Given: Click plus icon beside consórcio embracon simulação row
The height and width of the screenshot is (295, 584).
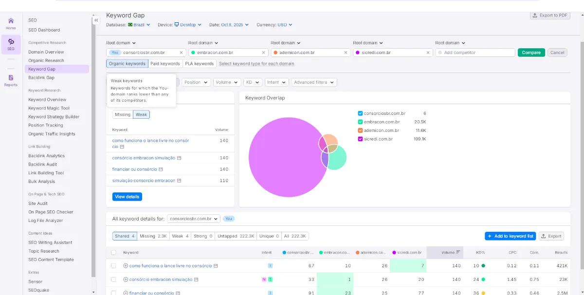Looking at the screenshot, I should pyautogui.click(x=126, y=279).
